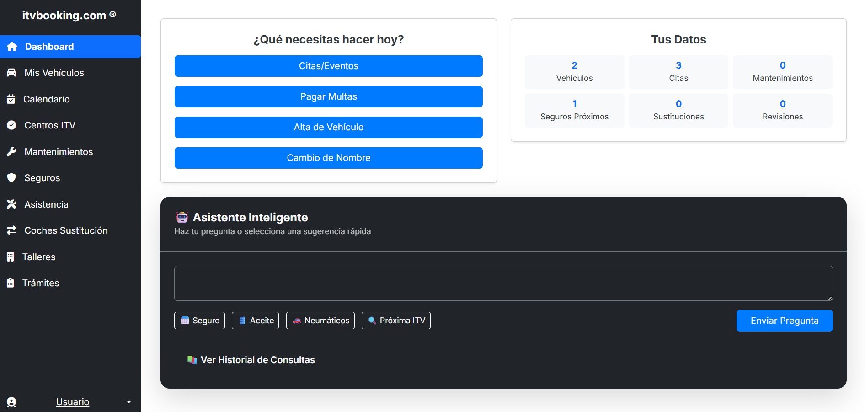The height and width of the screenshot is (412, 865).
Task: Click the Pagar Multas button
Action: pos(329,96)
